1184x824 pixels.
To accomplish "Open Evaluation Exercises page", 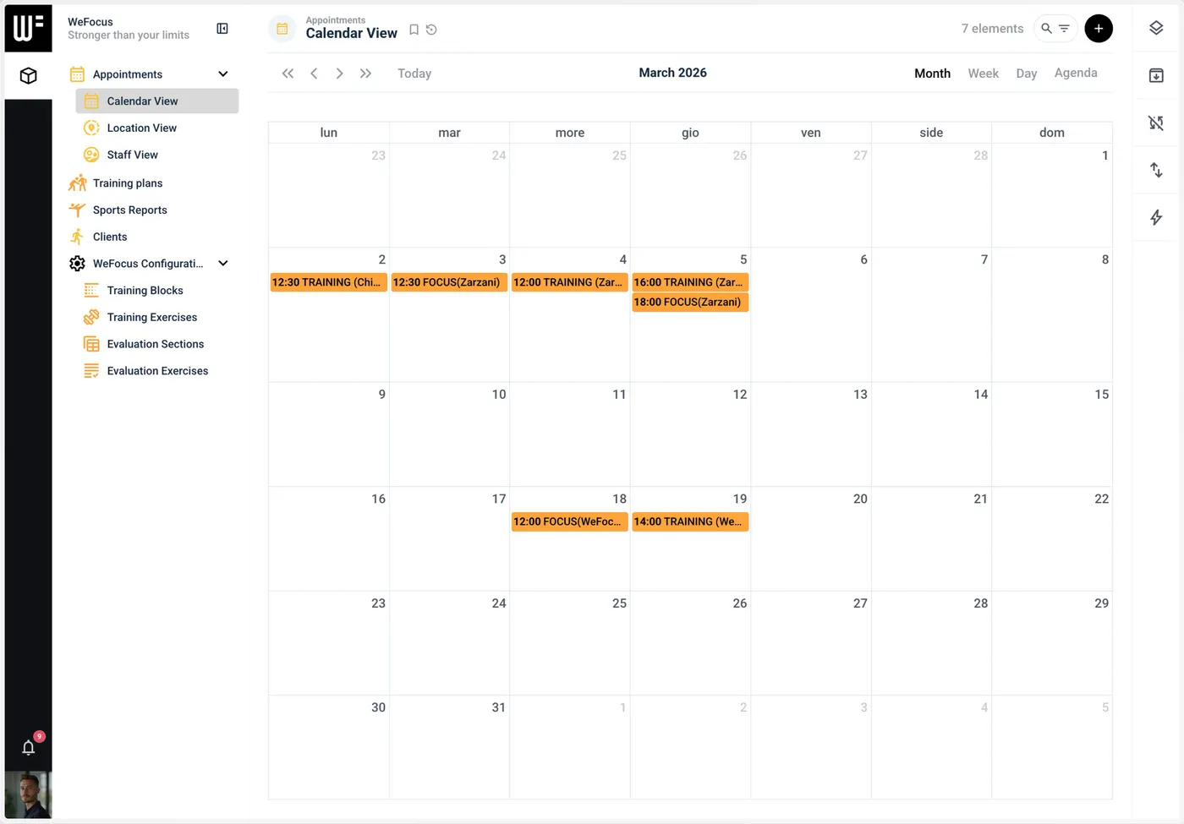I will 157,371.
